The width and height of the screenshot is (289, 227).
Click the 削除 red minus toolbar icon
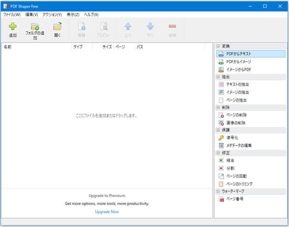173,26
